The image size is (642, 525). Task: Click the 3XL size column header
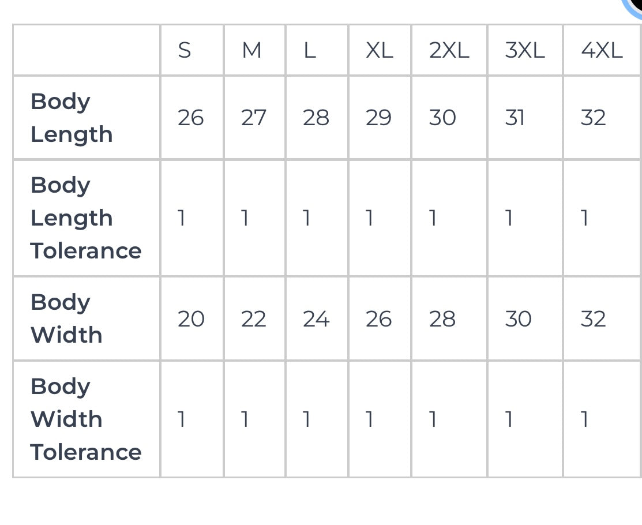(524, 51)
